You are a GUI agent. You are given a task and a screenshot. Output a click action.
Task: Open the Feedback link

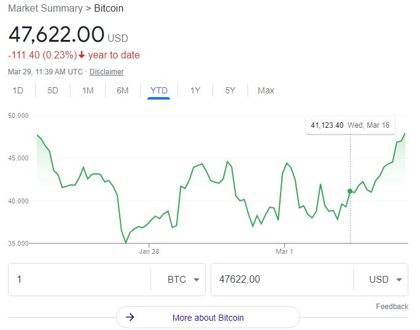[x=392, y=306]
